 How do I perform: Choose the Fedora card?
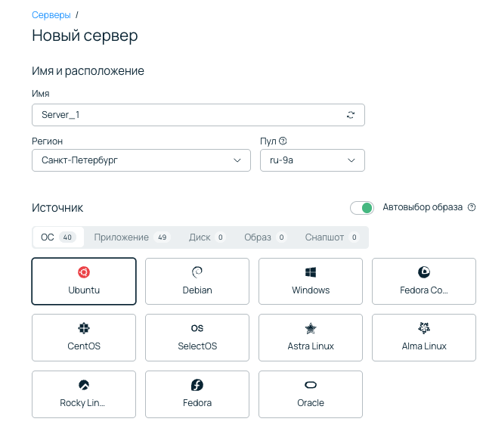click(x=197, y=394)
